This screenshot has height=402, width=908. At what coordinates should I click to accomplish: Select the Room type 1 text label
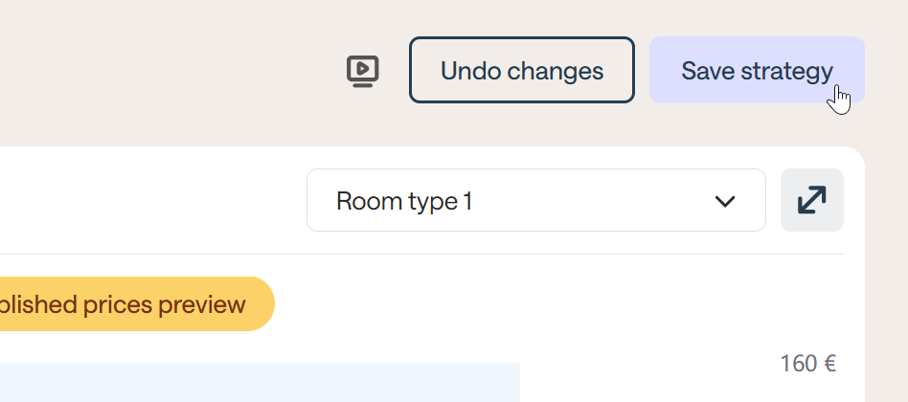(x=404, y=202)
